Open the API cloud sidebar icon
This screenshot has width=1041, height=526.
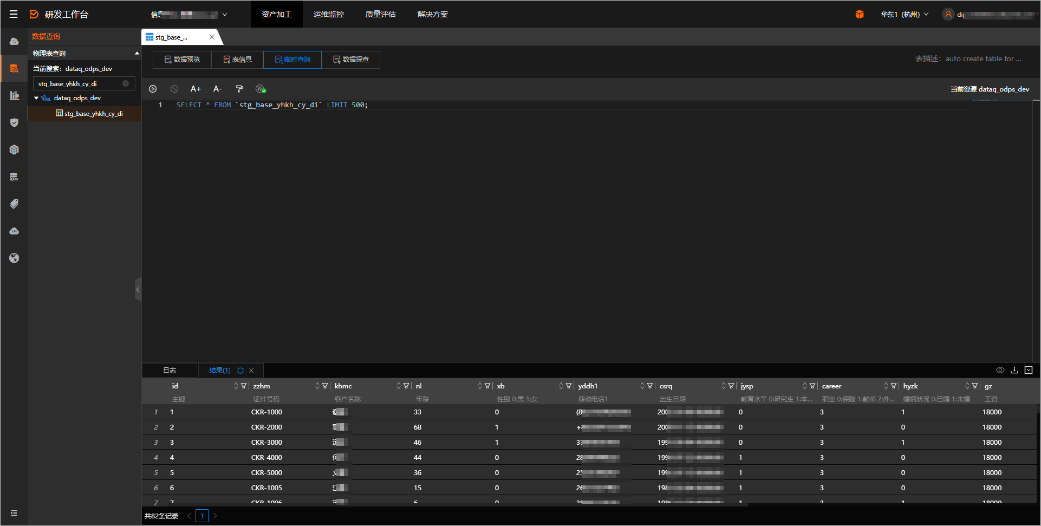tap(14, 231)
